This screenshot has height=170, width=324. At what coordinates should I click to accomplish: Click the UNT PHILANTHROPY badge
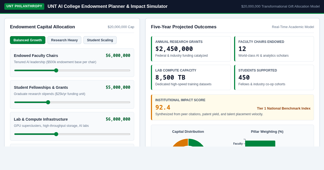(x=24, y=6)
